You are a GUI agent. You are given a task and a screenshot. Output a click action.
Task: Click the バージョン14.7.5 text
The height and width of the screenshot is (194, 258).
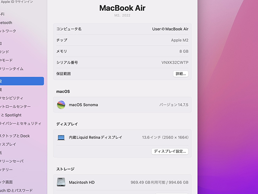(x=174, y=105)
